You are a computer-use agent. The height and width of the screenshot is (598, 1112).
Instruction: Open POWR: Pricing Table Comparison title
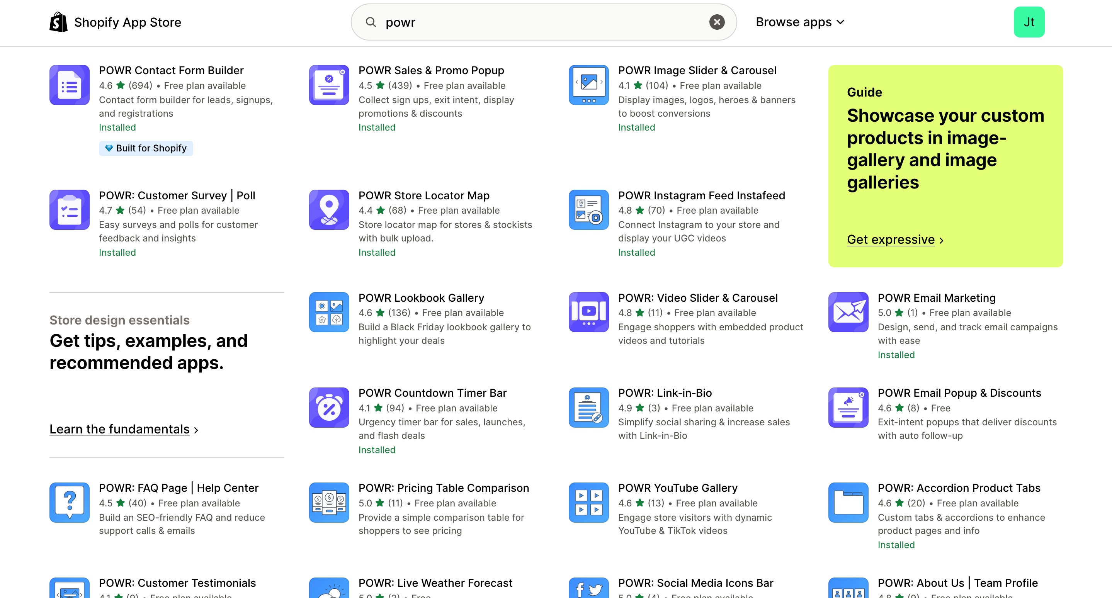click(x=444, y=488)
